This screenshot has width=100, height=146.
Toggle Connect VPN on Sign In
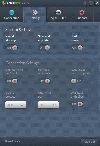(12, 81)
